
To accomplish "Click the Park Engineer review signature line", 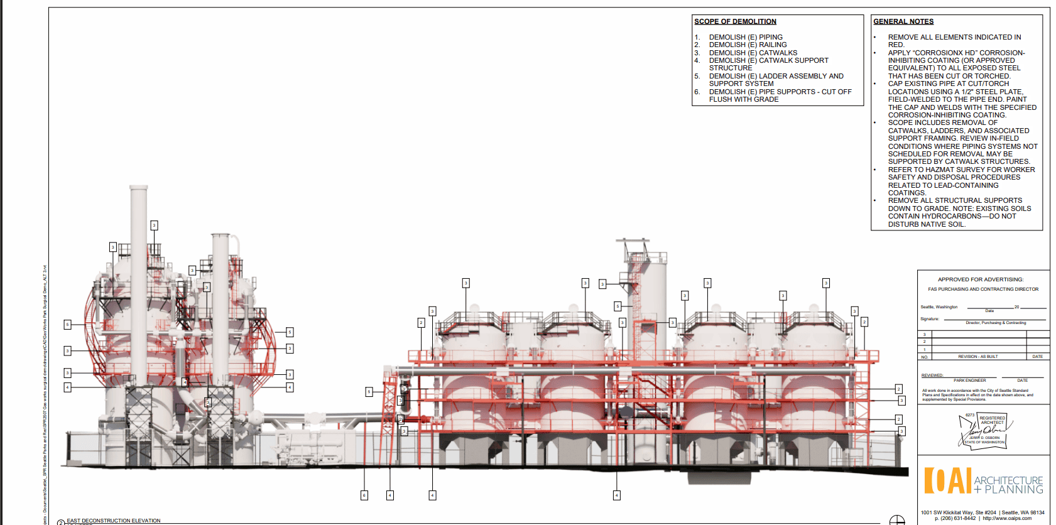I will [x=969, y=377].
